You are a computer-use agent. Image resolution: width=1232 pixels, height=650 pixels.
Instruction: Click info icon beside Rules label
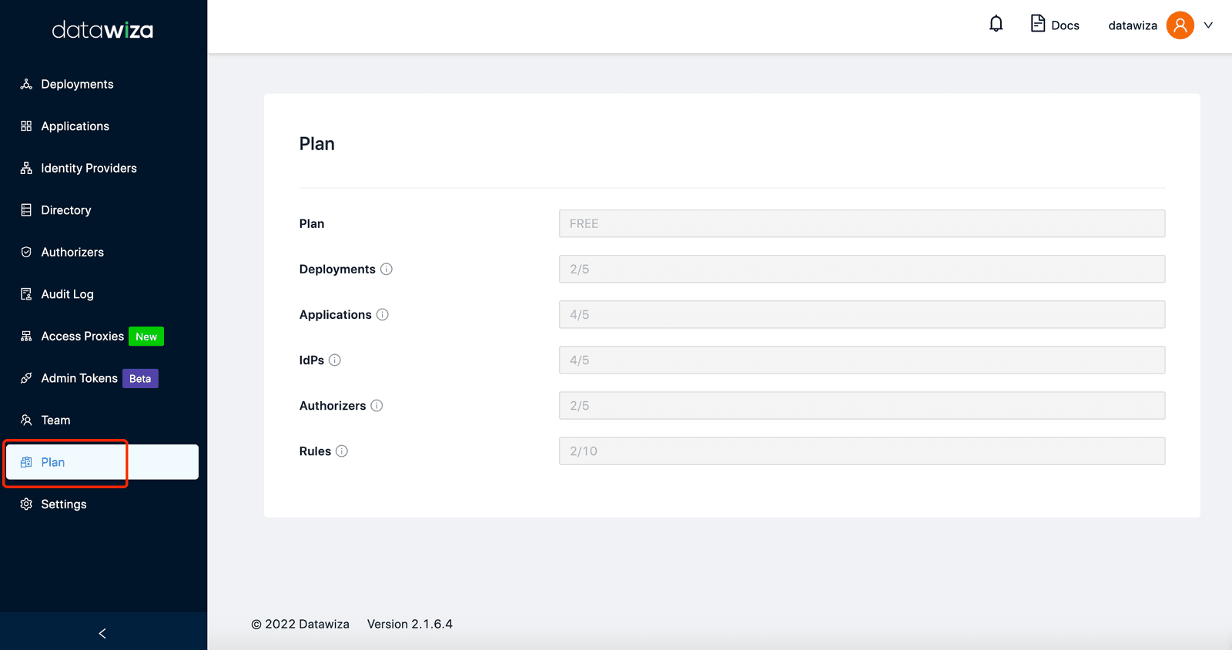(x=342, y=451)
